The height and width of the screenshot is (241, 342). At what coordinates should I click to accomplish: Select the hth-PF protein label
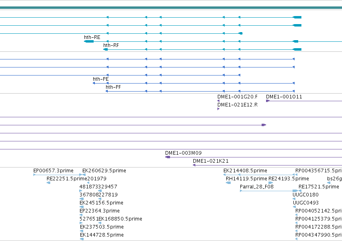[113, 87]
